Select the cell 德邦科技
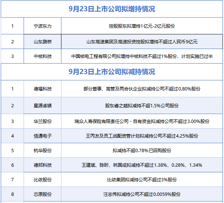 coord(42,165)
